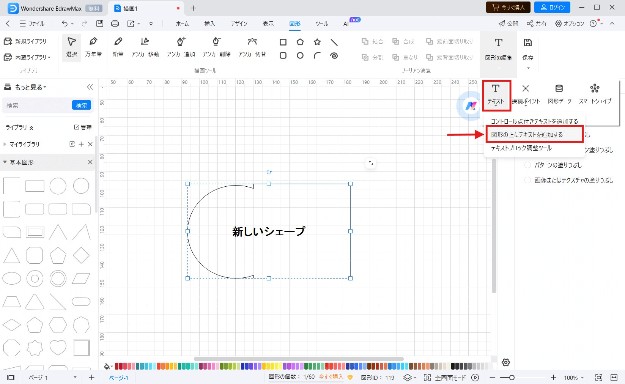This screenshot has width=625, height=384.
Task: Click the print icon in top toolbar
Action: (115, 24)
